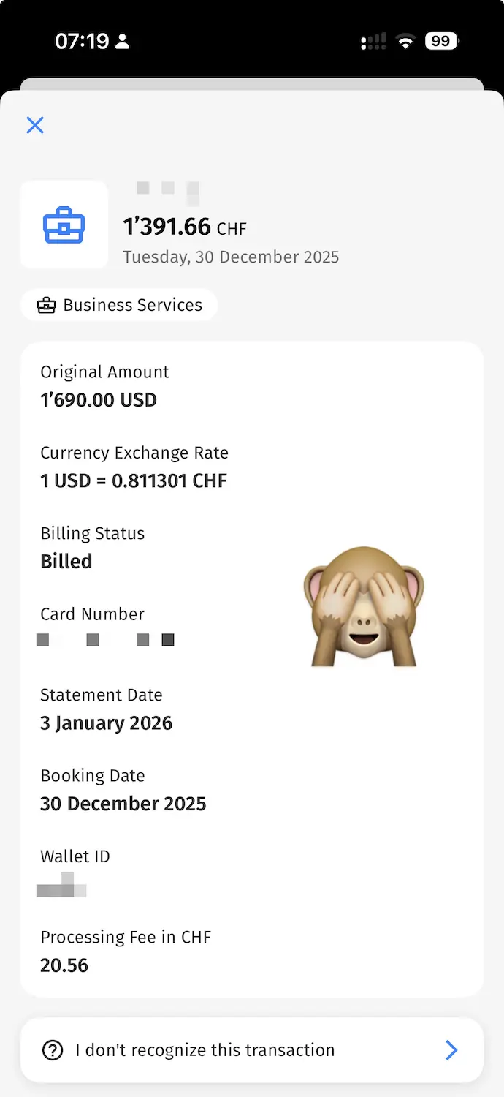Dismiss the transaction details with the X
504x1097 pixels.
tap(35, 125)
